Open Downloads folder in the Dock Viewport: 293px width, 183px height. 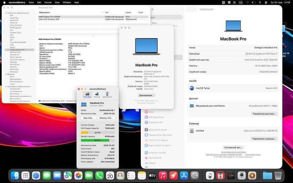click(267, 176)
